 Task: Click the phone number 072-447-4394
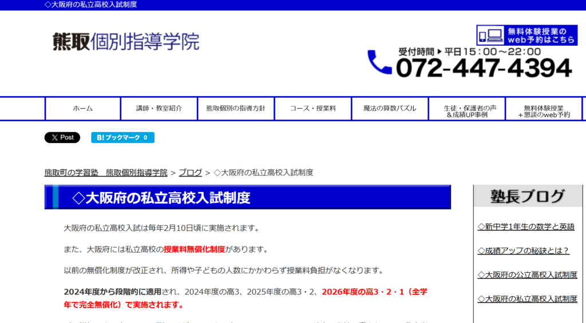(484, 68)
